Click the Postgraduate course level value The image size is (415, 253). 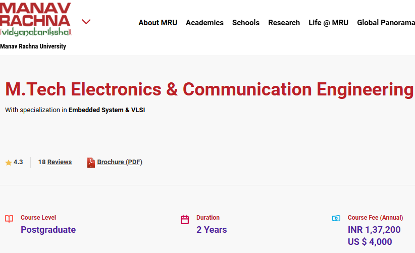pos(48,230)
